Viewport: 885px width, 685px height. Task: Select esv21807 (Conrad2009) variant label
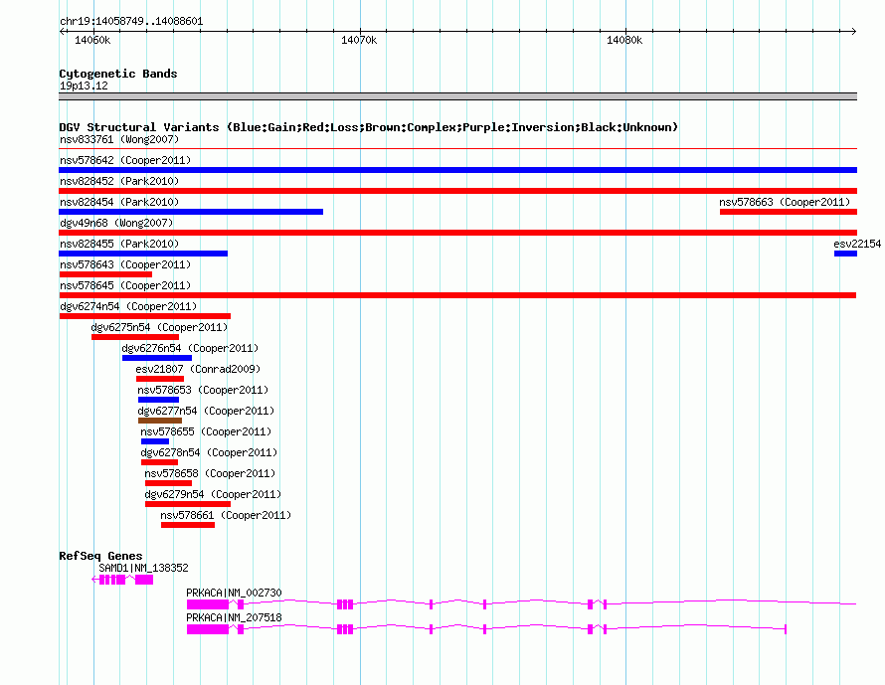(198, 369)
